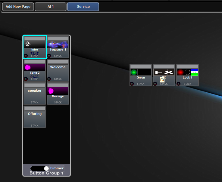Click the magenta burst icon on Song 2
Screen dimensions: 222x182
pos(28,67)
